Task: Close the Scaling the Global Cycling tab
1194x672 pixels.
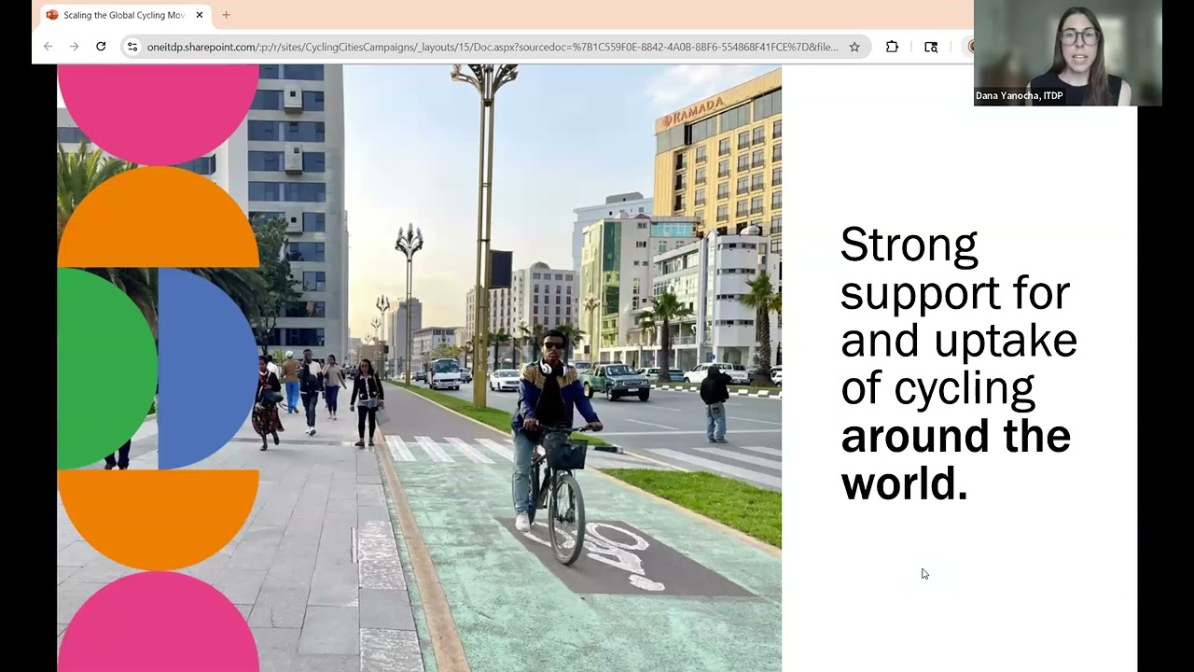Action: [x=200, y=15]
